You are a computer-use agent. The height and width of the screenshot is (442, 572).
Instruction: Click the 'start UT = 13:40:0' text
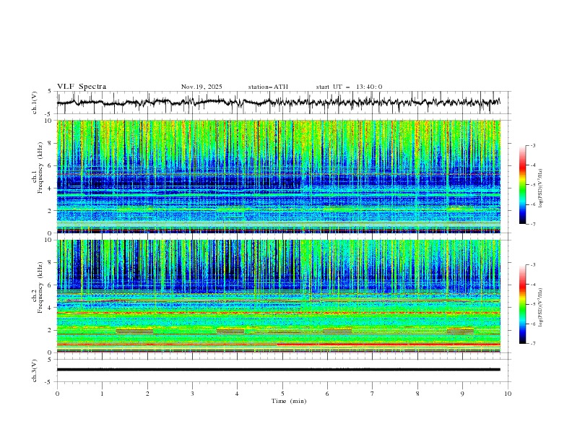click(349, 87)
